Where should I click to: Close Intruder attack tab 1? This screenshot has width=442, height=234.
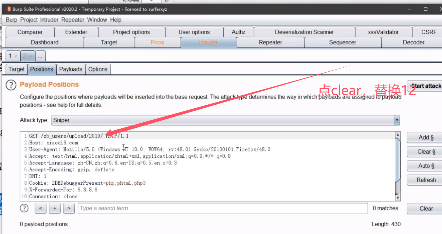16,56
